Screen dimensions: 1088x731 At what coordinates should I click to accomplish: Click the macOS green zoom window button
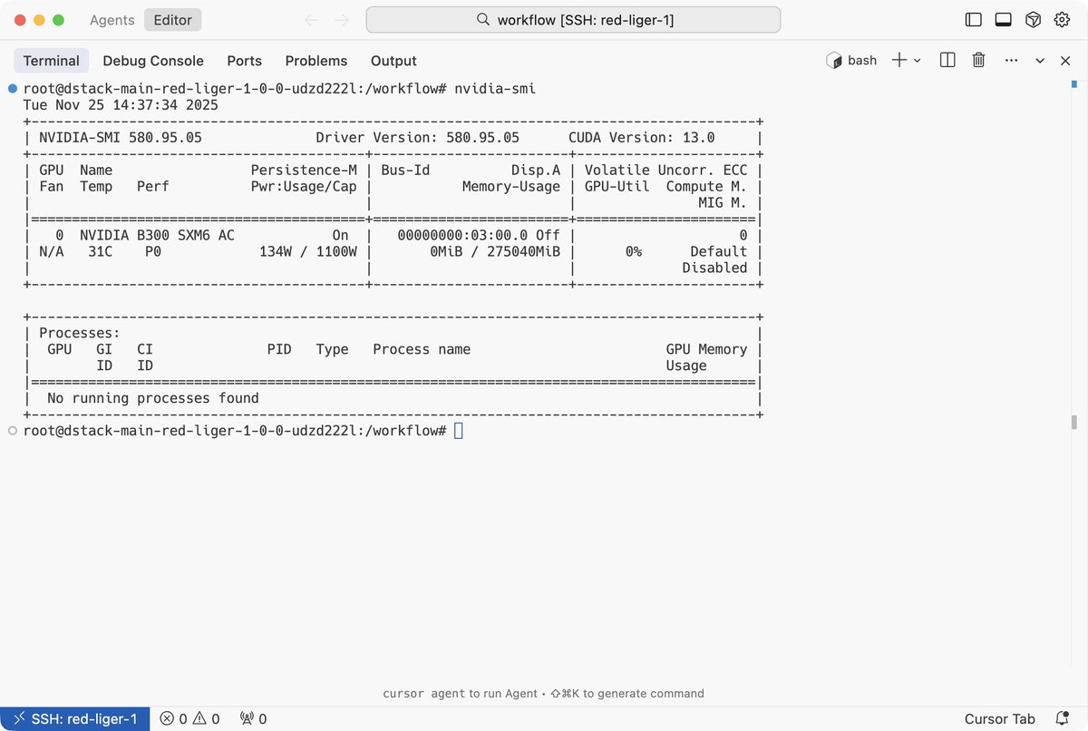pyautogui.click(x=59, y=20)
